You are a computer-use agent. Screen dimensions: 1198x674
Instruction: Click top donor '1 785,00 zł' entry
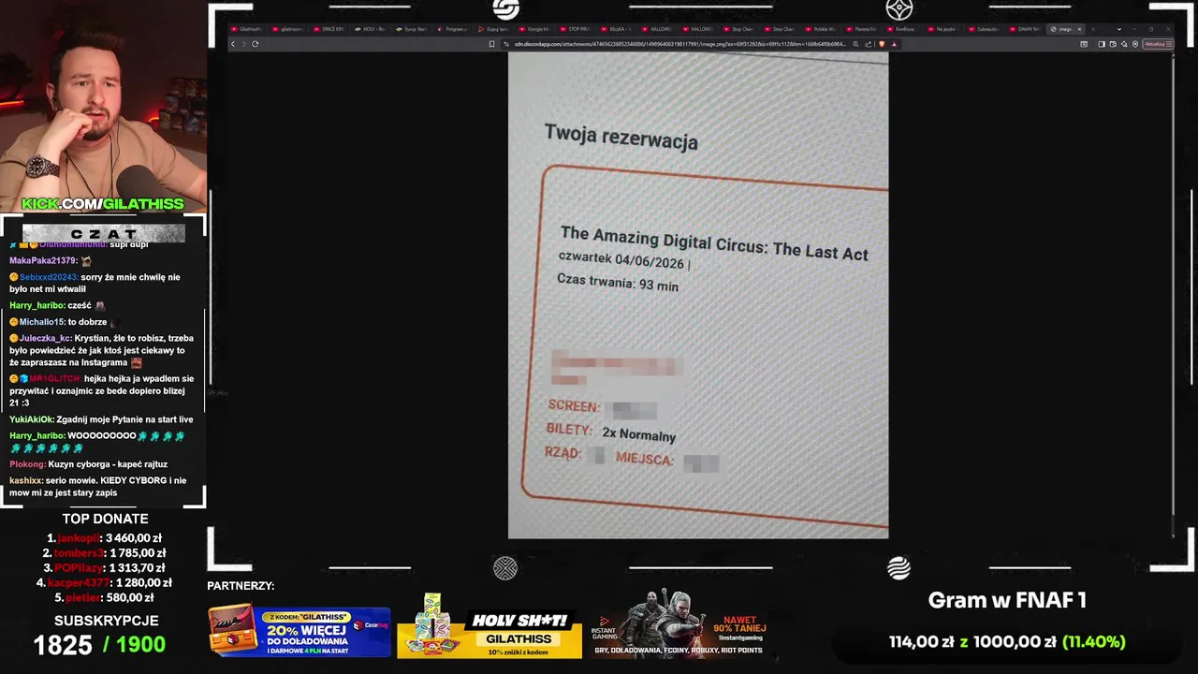point(105,553)
